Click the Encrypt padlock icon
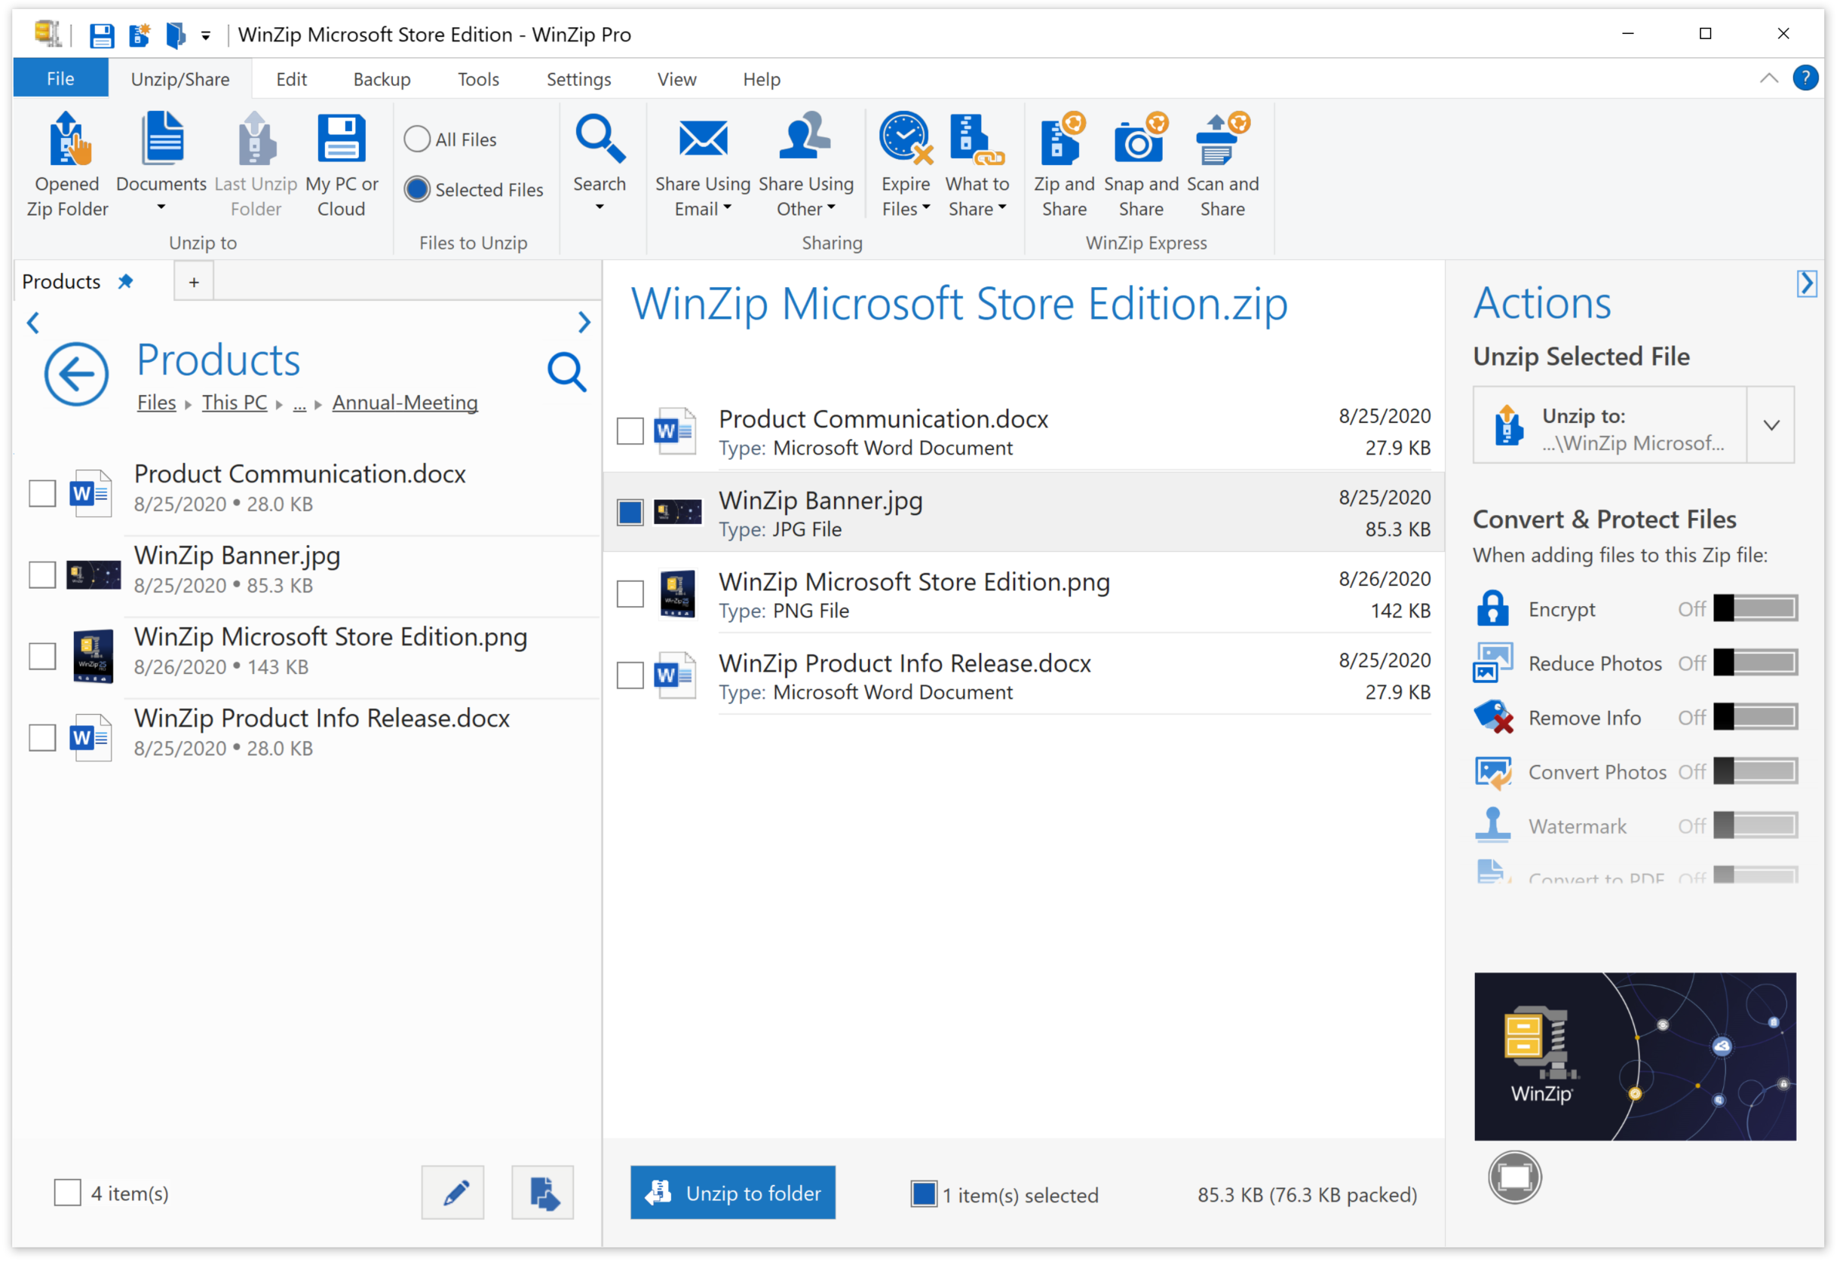 [1492, 608]
